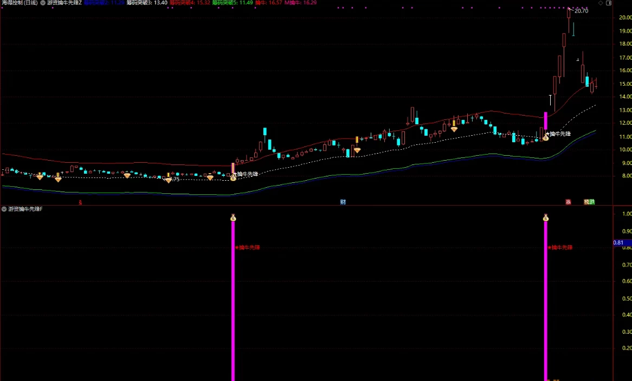Expand the 游资擒牛先锋F sub-chart dropdown arrow
Screen dimensions: 632x381
4,209
